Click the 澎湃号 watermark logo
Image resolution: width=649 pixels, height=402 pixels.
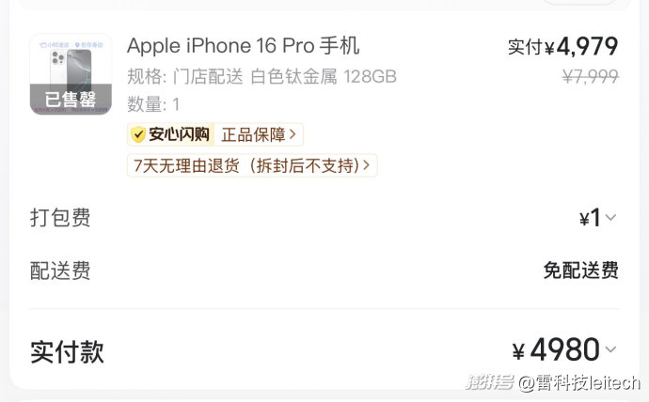pos(489,382)
